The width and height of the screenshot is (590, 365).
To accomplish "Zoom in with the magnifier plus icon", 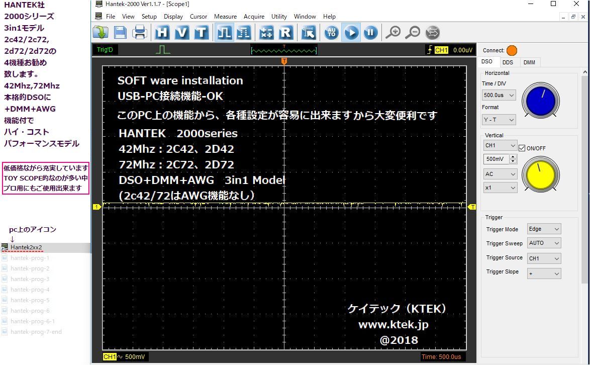I will click(393, 32).
